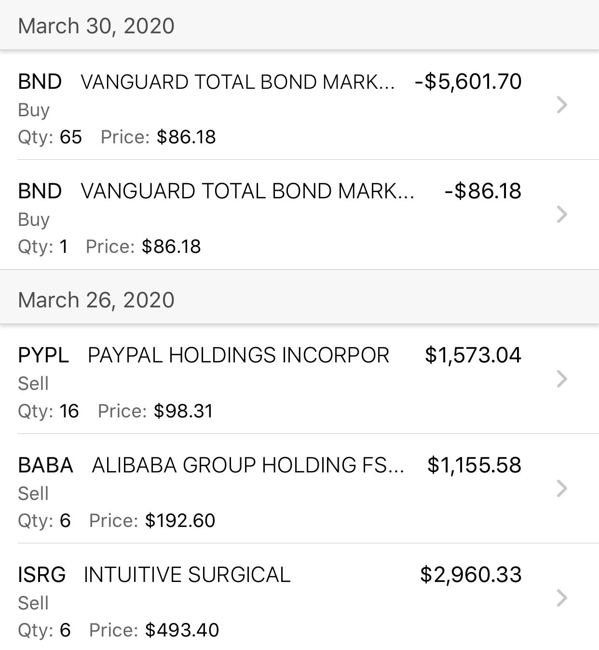Tap the ISRG ticker symbol

point(42,575)
